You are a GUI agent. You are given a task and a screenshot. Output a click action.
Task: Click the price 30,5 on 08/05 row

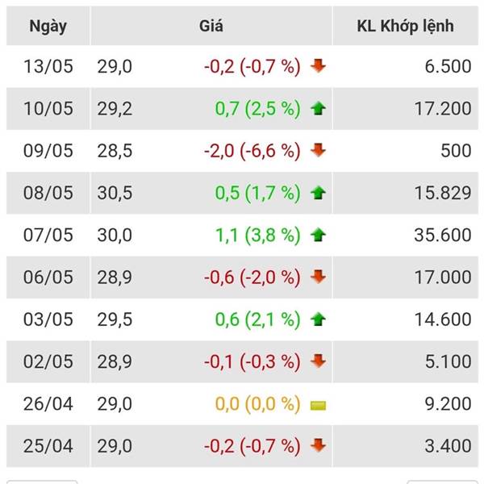coord(114,193)
